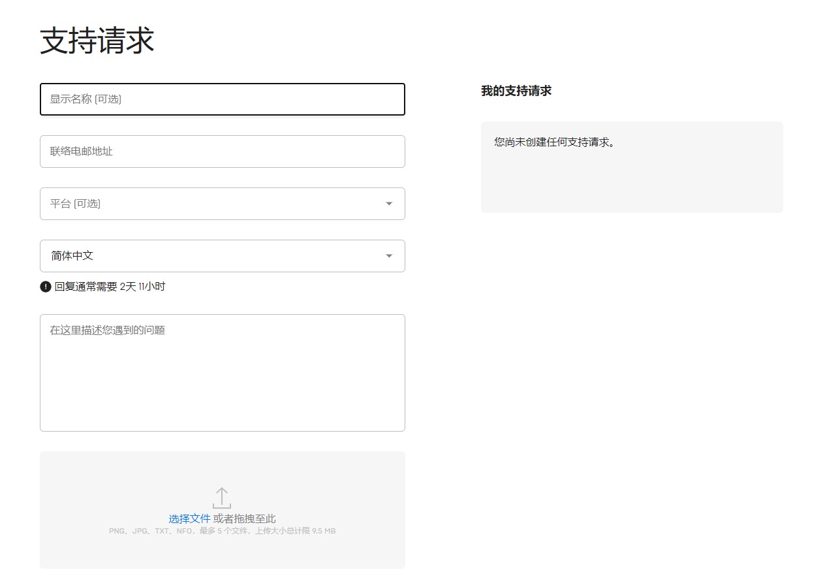
Task: Click the 您尚未创建任何支持请求 message
Action: (555, 142)
